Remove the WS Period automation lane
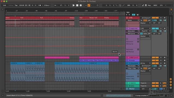174x98 pixels. [138, 49]
